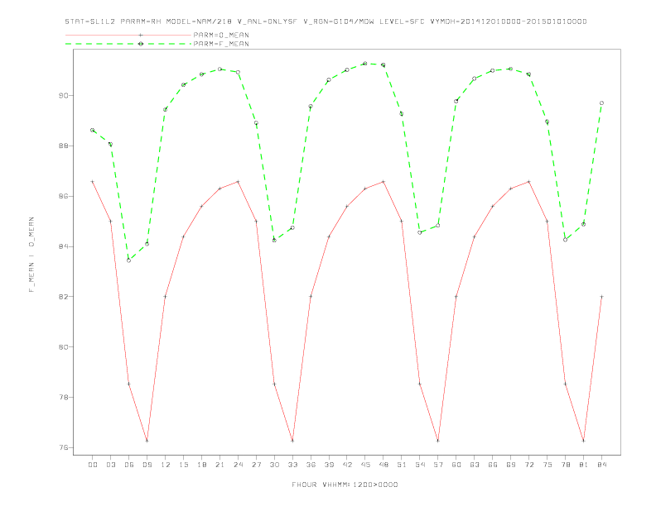The image size is (656, 506).
Task: Click the red O_MEAN peak marker at hour 24
Action: click(238, 182)
